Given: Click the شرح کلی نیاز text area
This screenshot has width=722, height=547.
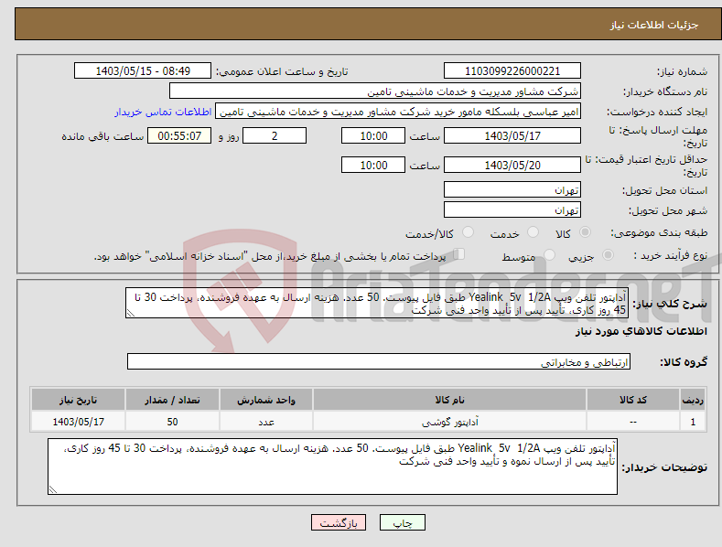Looking at the screenshot, I should [x=377, y=303].
